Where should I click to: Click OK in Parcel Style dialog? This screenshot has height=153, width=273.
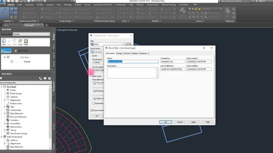166,122
